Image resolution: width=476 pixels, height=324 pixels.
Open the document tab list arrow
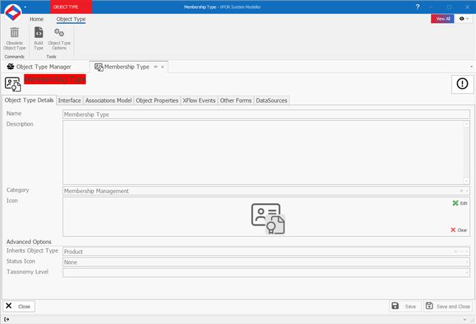pos(471,67)
